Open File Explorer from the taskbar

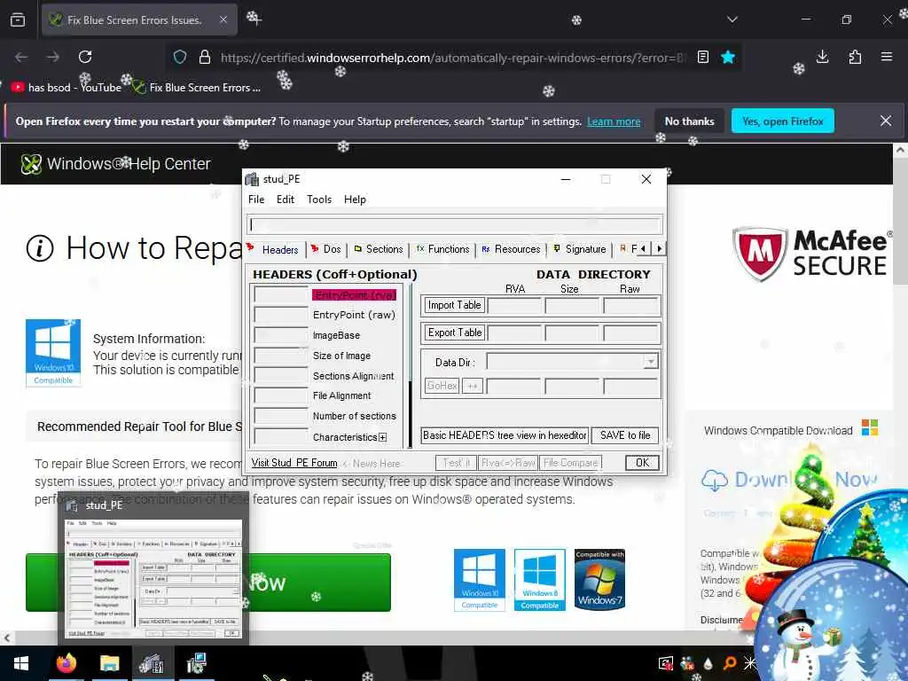pos(109,663)
